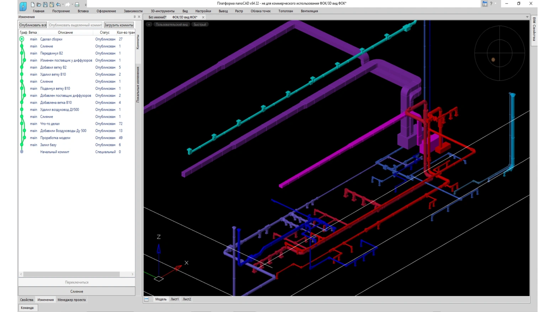Click the Open file folder icon
Image resolution: width=555 pixels, height=312 pixels.
(39, 5)
